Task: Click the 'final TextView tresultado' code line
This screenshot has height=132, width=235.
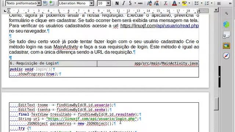Action: (79, 114)
